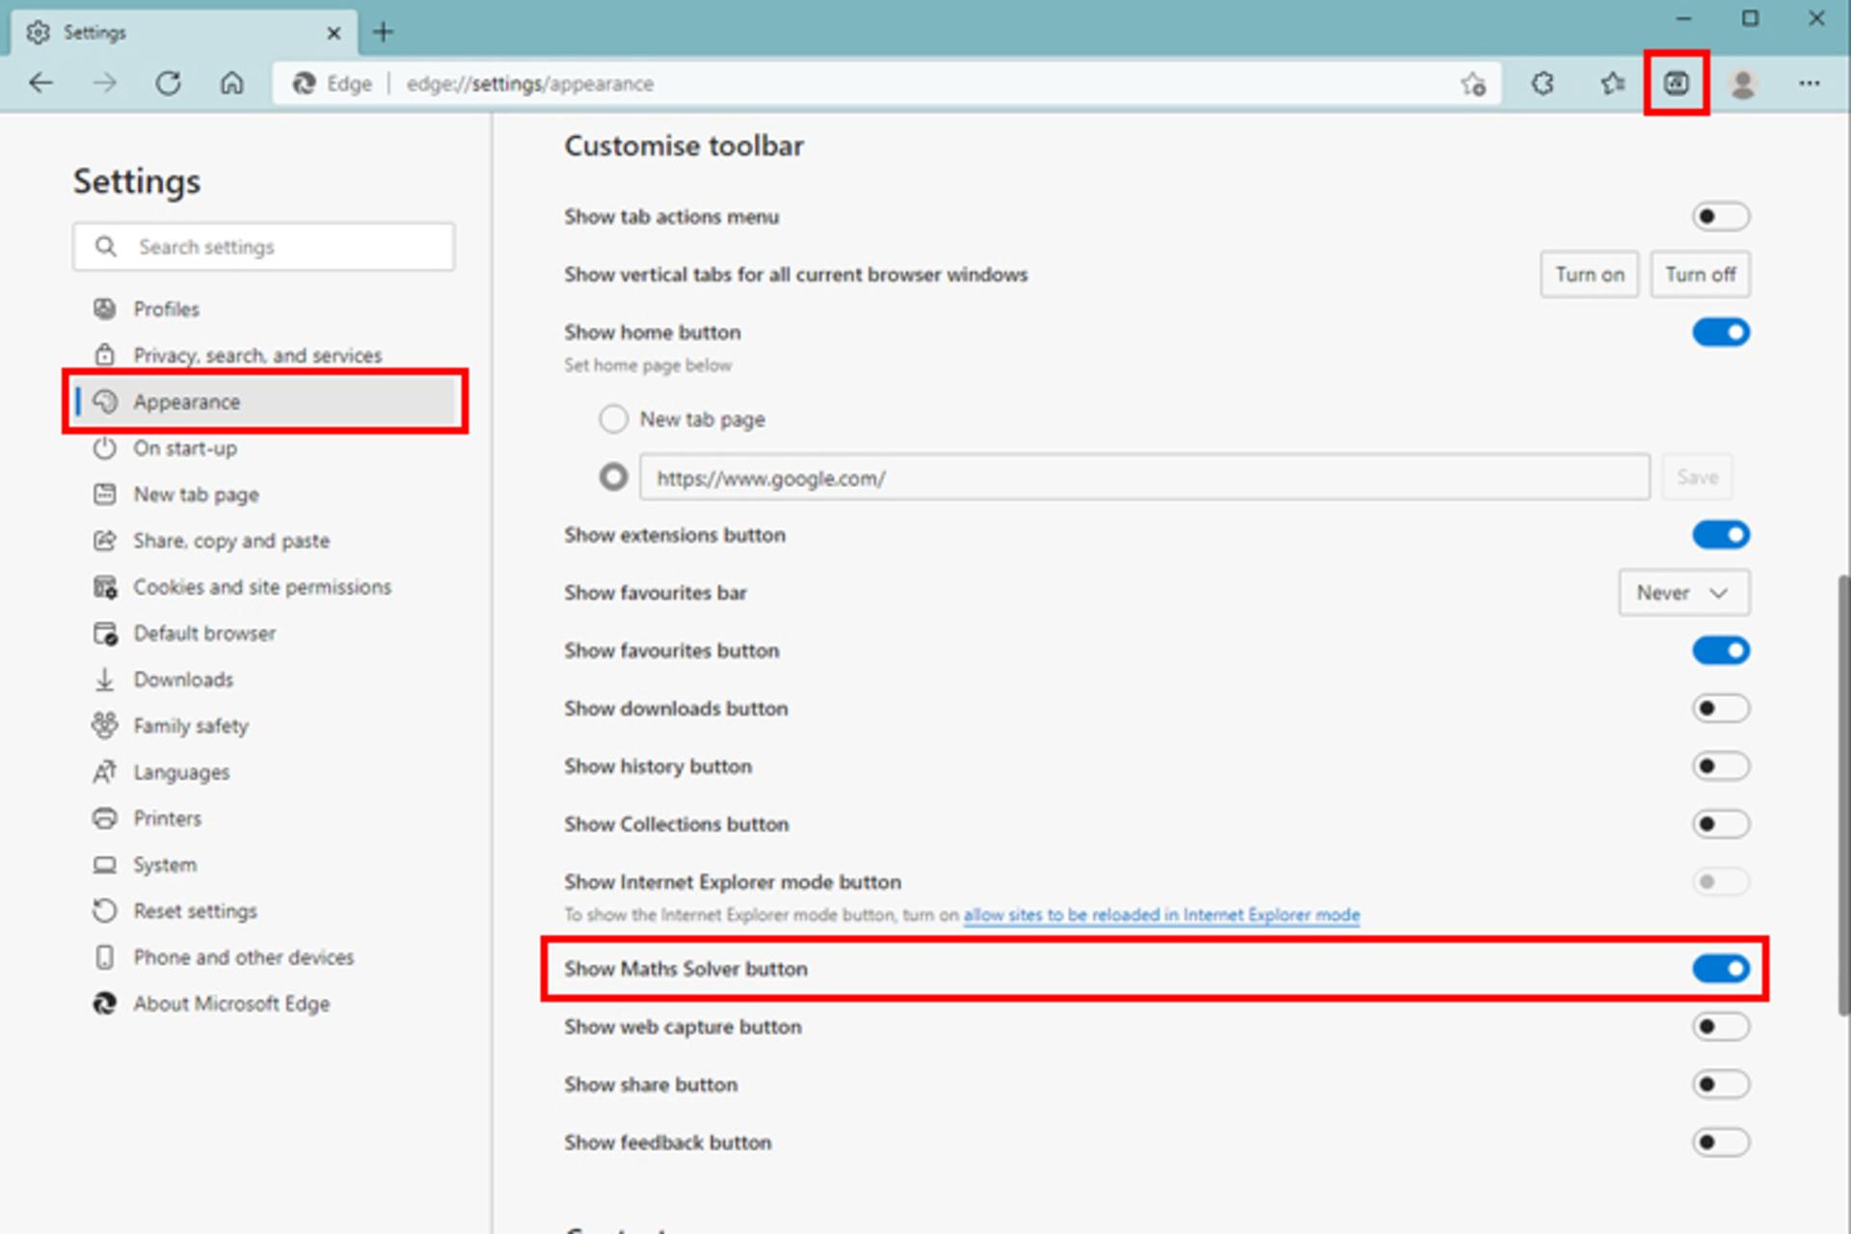Open the profile avatar icon

pyautogui.click(x=1742, y=84)
